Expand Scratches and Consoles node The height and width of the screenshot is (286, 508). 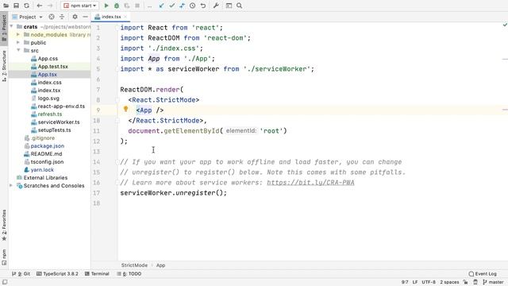(11, 186)
